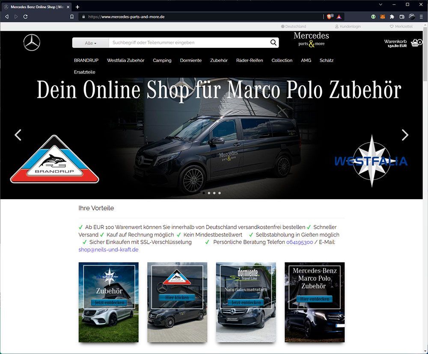The width and height of the screenshot is (428, 354).
Task: Click the browser back arrow
Action: point(7,17)
